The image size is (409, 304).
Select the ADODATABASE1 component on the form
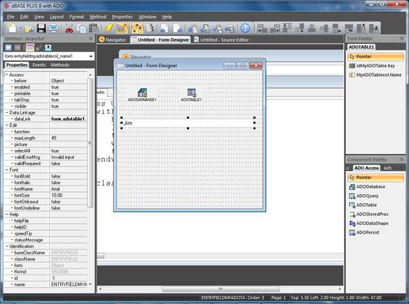click(x=142, y=94)
